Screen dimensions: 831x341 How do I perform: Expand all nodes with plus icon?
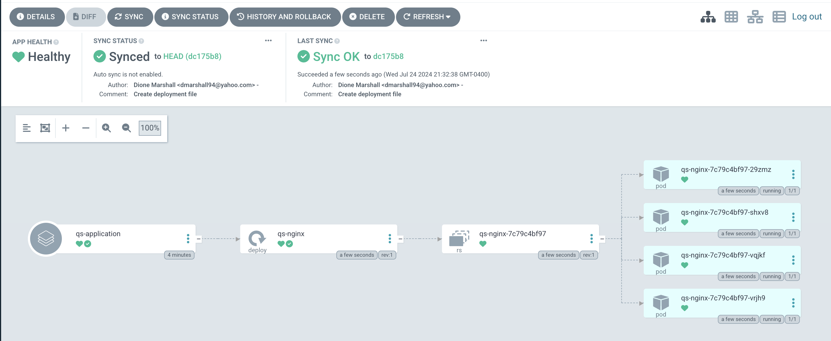click(x=65, y=128)
